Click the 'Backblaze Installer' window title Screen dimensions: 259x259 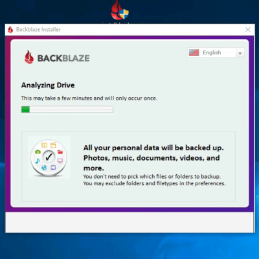[38, 30]
